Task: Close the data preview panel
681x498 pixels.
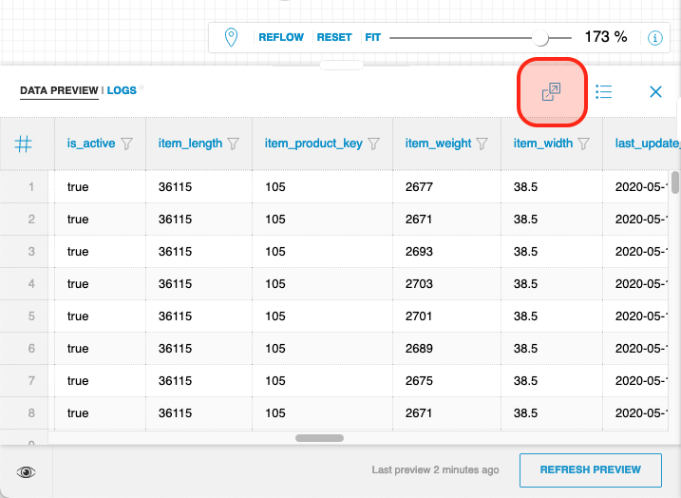Action: pos(655,91)
